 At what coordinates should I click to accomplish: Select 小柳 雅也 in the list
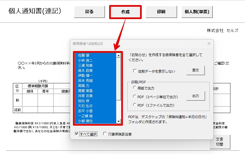point(96,121)
